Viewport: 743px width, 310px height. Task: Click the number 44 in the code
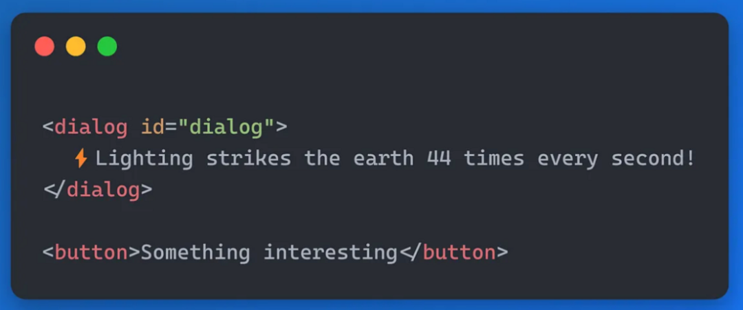pos(439,158)
